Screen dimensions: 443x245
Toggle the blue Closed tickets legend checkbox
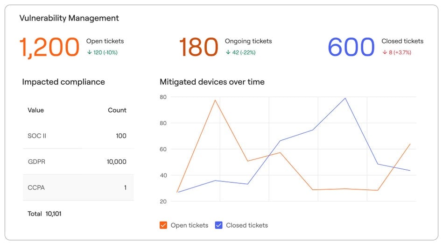[218, 225]
